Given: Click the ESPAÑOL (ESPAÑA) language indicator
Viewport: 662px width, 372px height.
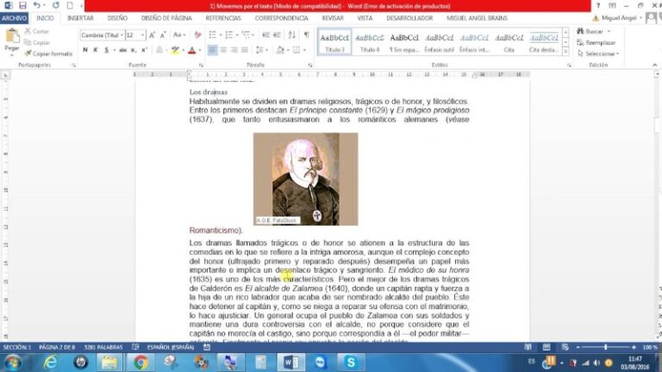Looking at the screenshot, I should tap(171, 347).
